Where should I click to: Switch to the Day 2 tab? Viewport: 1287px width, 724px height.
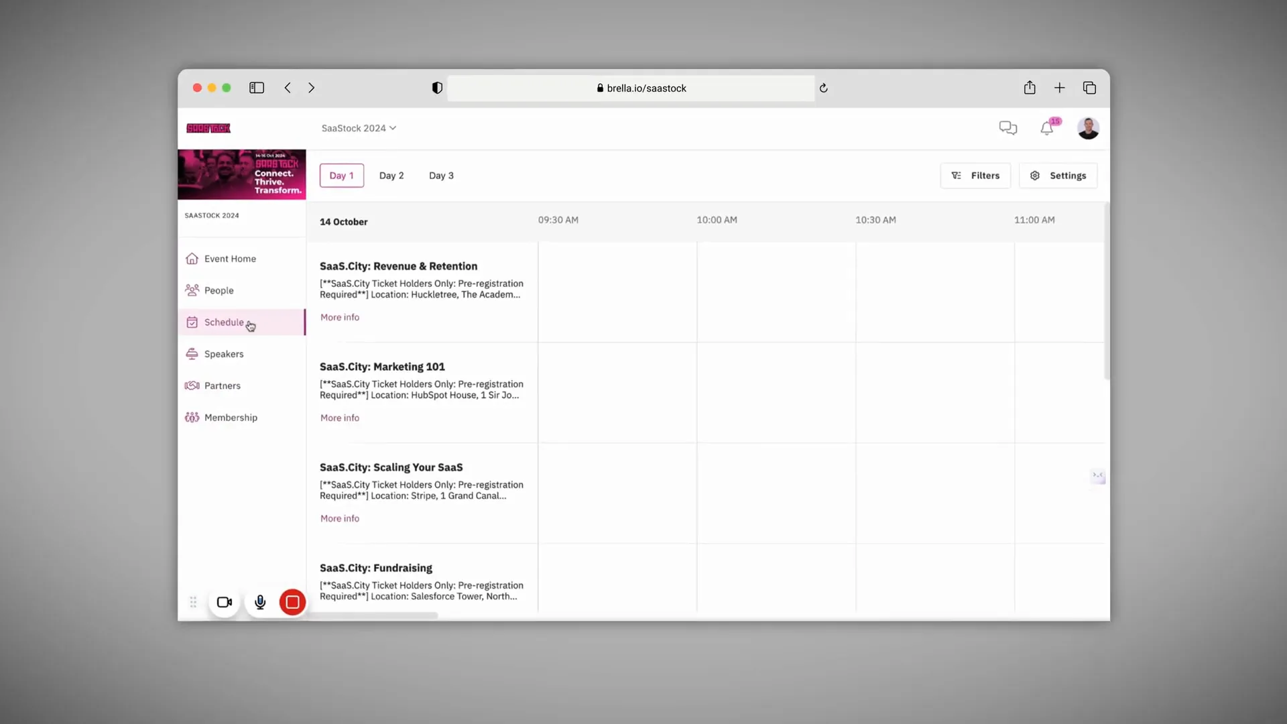click(x=391, y=176)
